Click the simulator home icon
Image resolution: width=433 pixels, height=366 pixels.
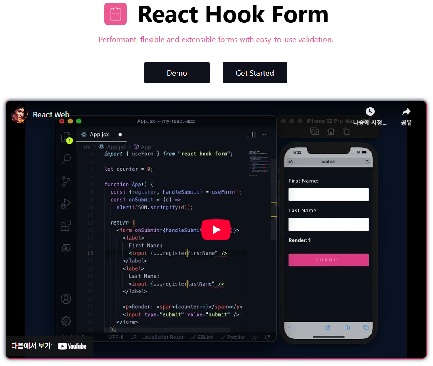point(331,131)
